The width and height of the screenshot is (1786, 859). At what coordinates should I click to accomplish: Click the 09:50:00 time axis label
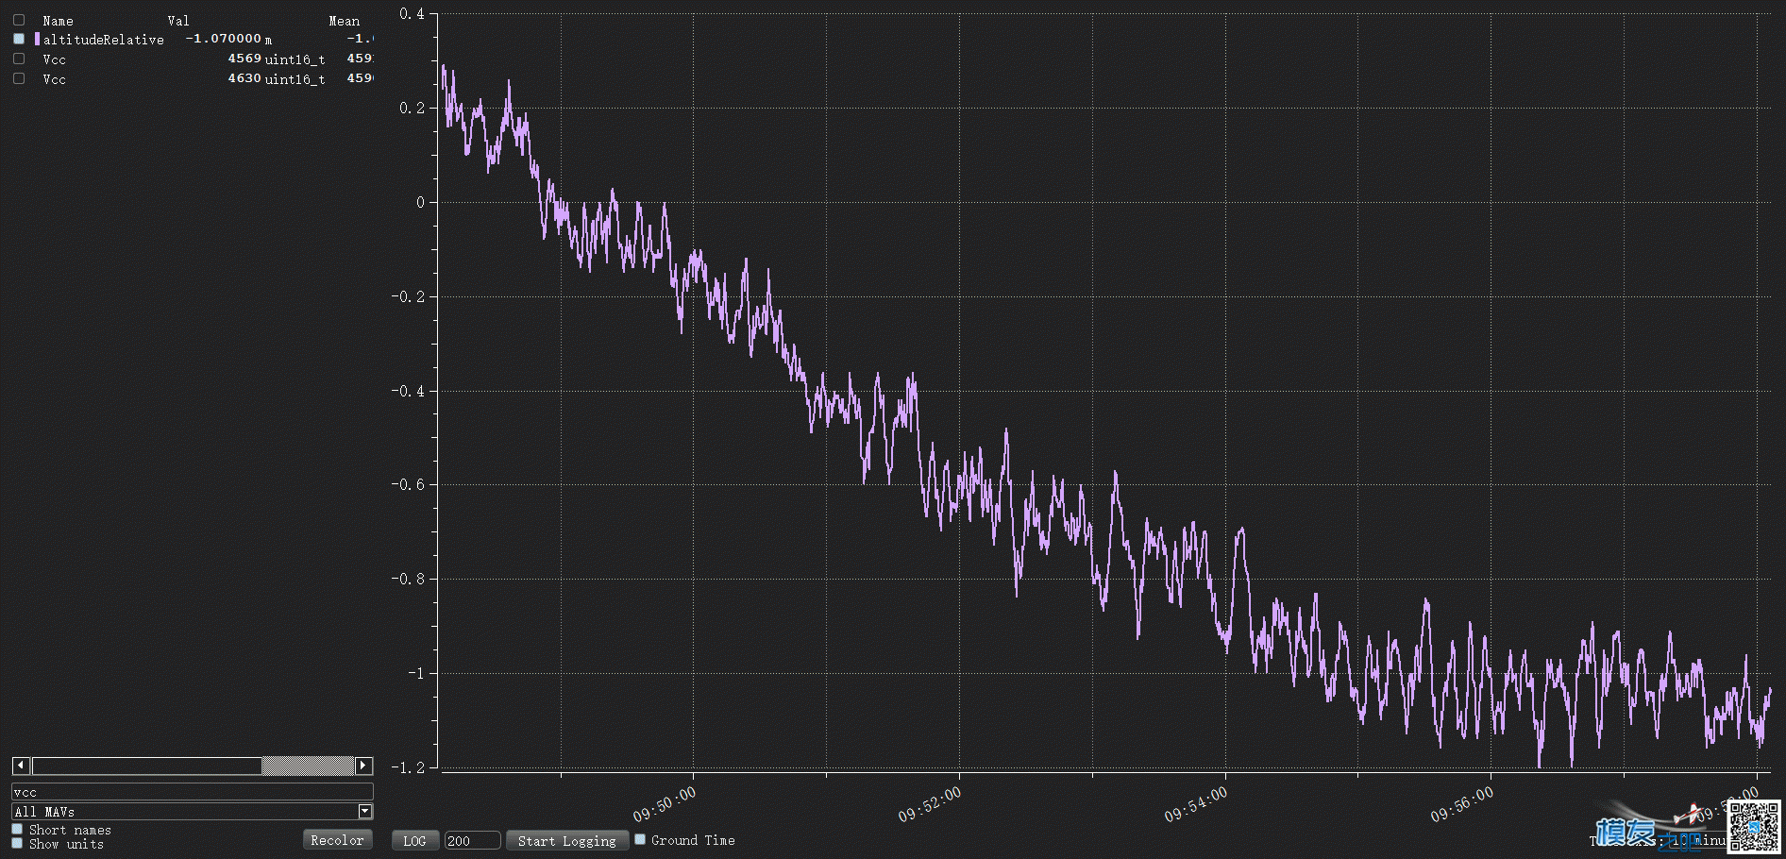665,804
